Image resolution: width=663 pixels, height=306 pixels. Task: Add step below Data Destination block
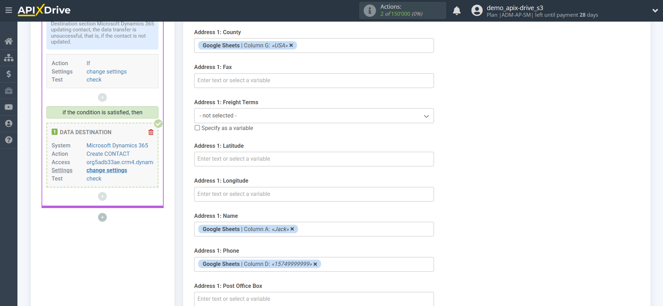[x=102, y=196]
